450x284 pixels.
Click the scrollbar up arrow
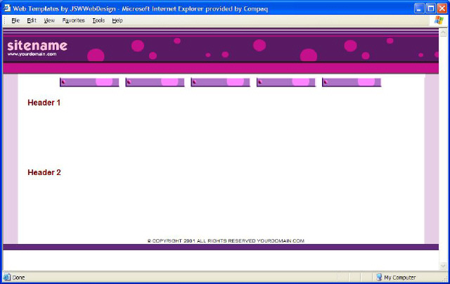(x=442, y=32)
